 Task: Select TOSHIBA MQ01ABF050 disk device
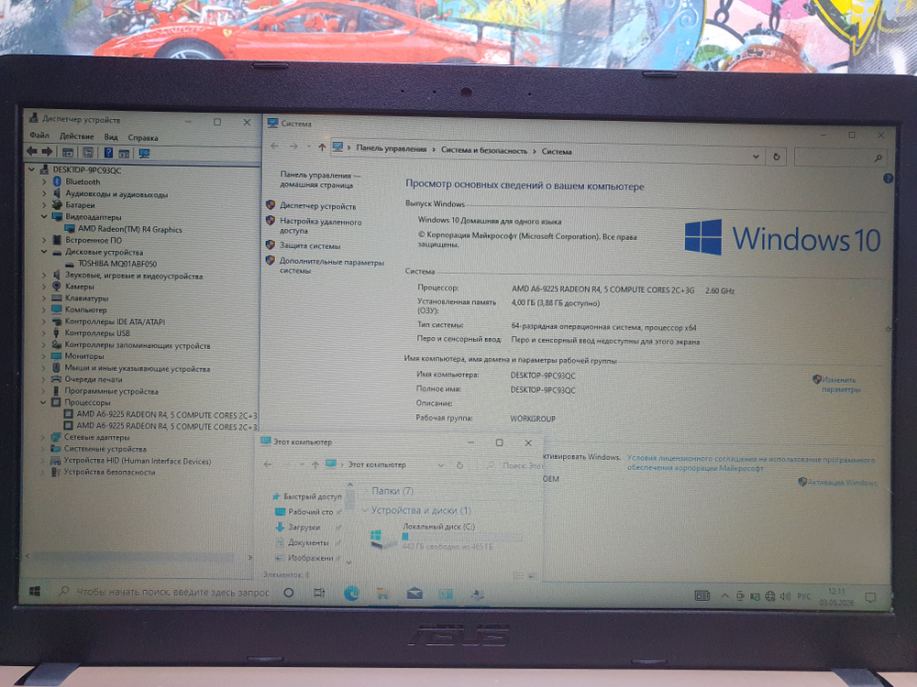coord(117,264)
